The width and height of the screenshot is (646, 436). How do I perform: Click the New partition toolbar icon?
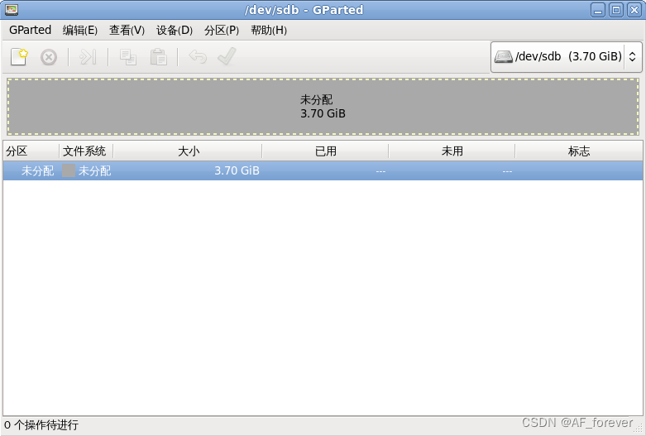[x=19, y=57]
